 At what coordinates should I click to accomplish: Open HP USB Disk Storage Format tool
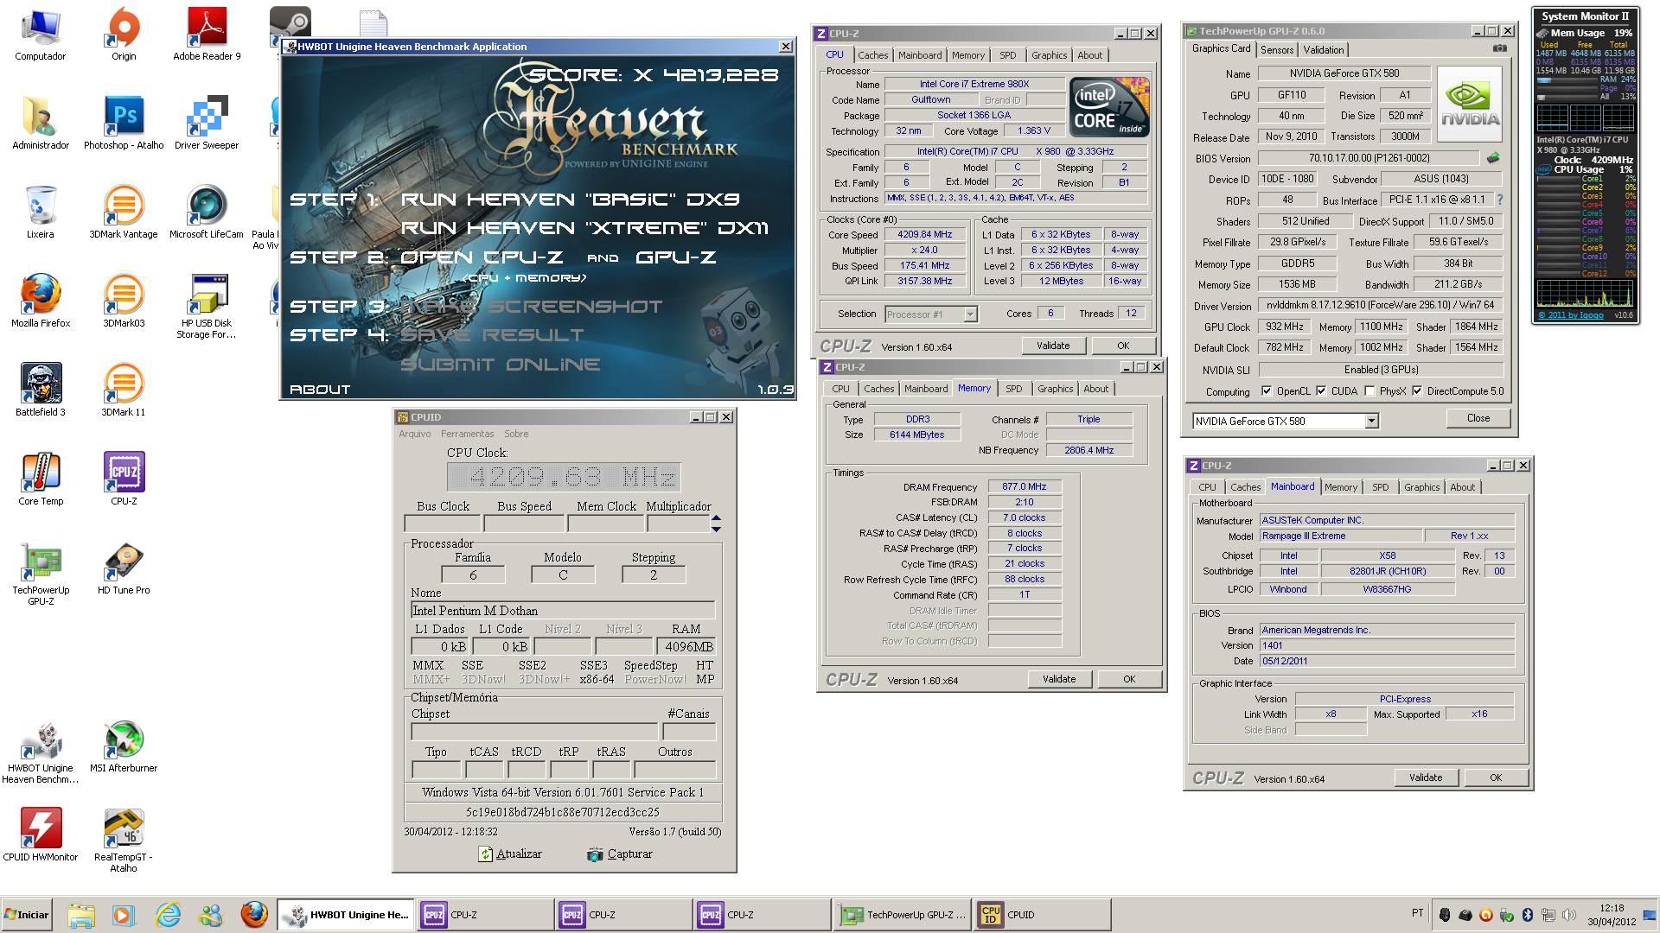pyautogui.click(x=207, y=307)
